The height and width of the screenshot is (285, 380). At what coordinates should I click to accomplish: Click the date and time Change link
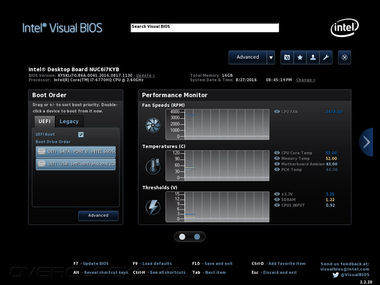306,80
